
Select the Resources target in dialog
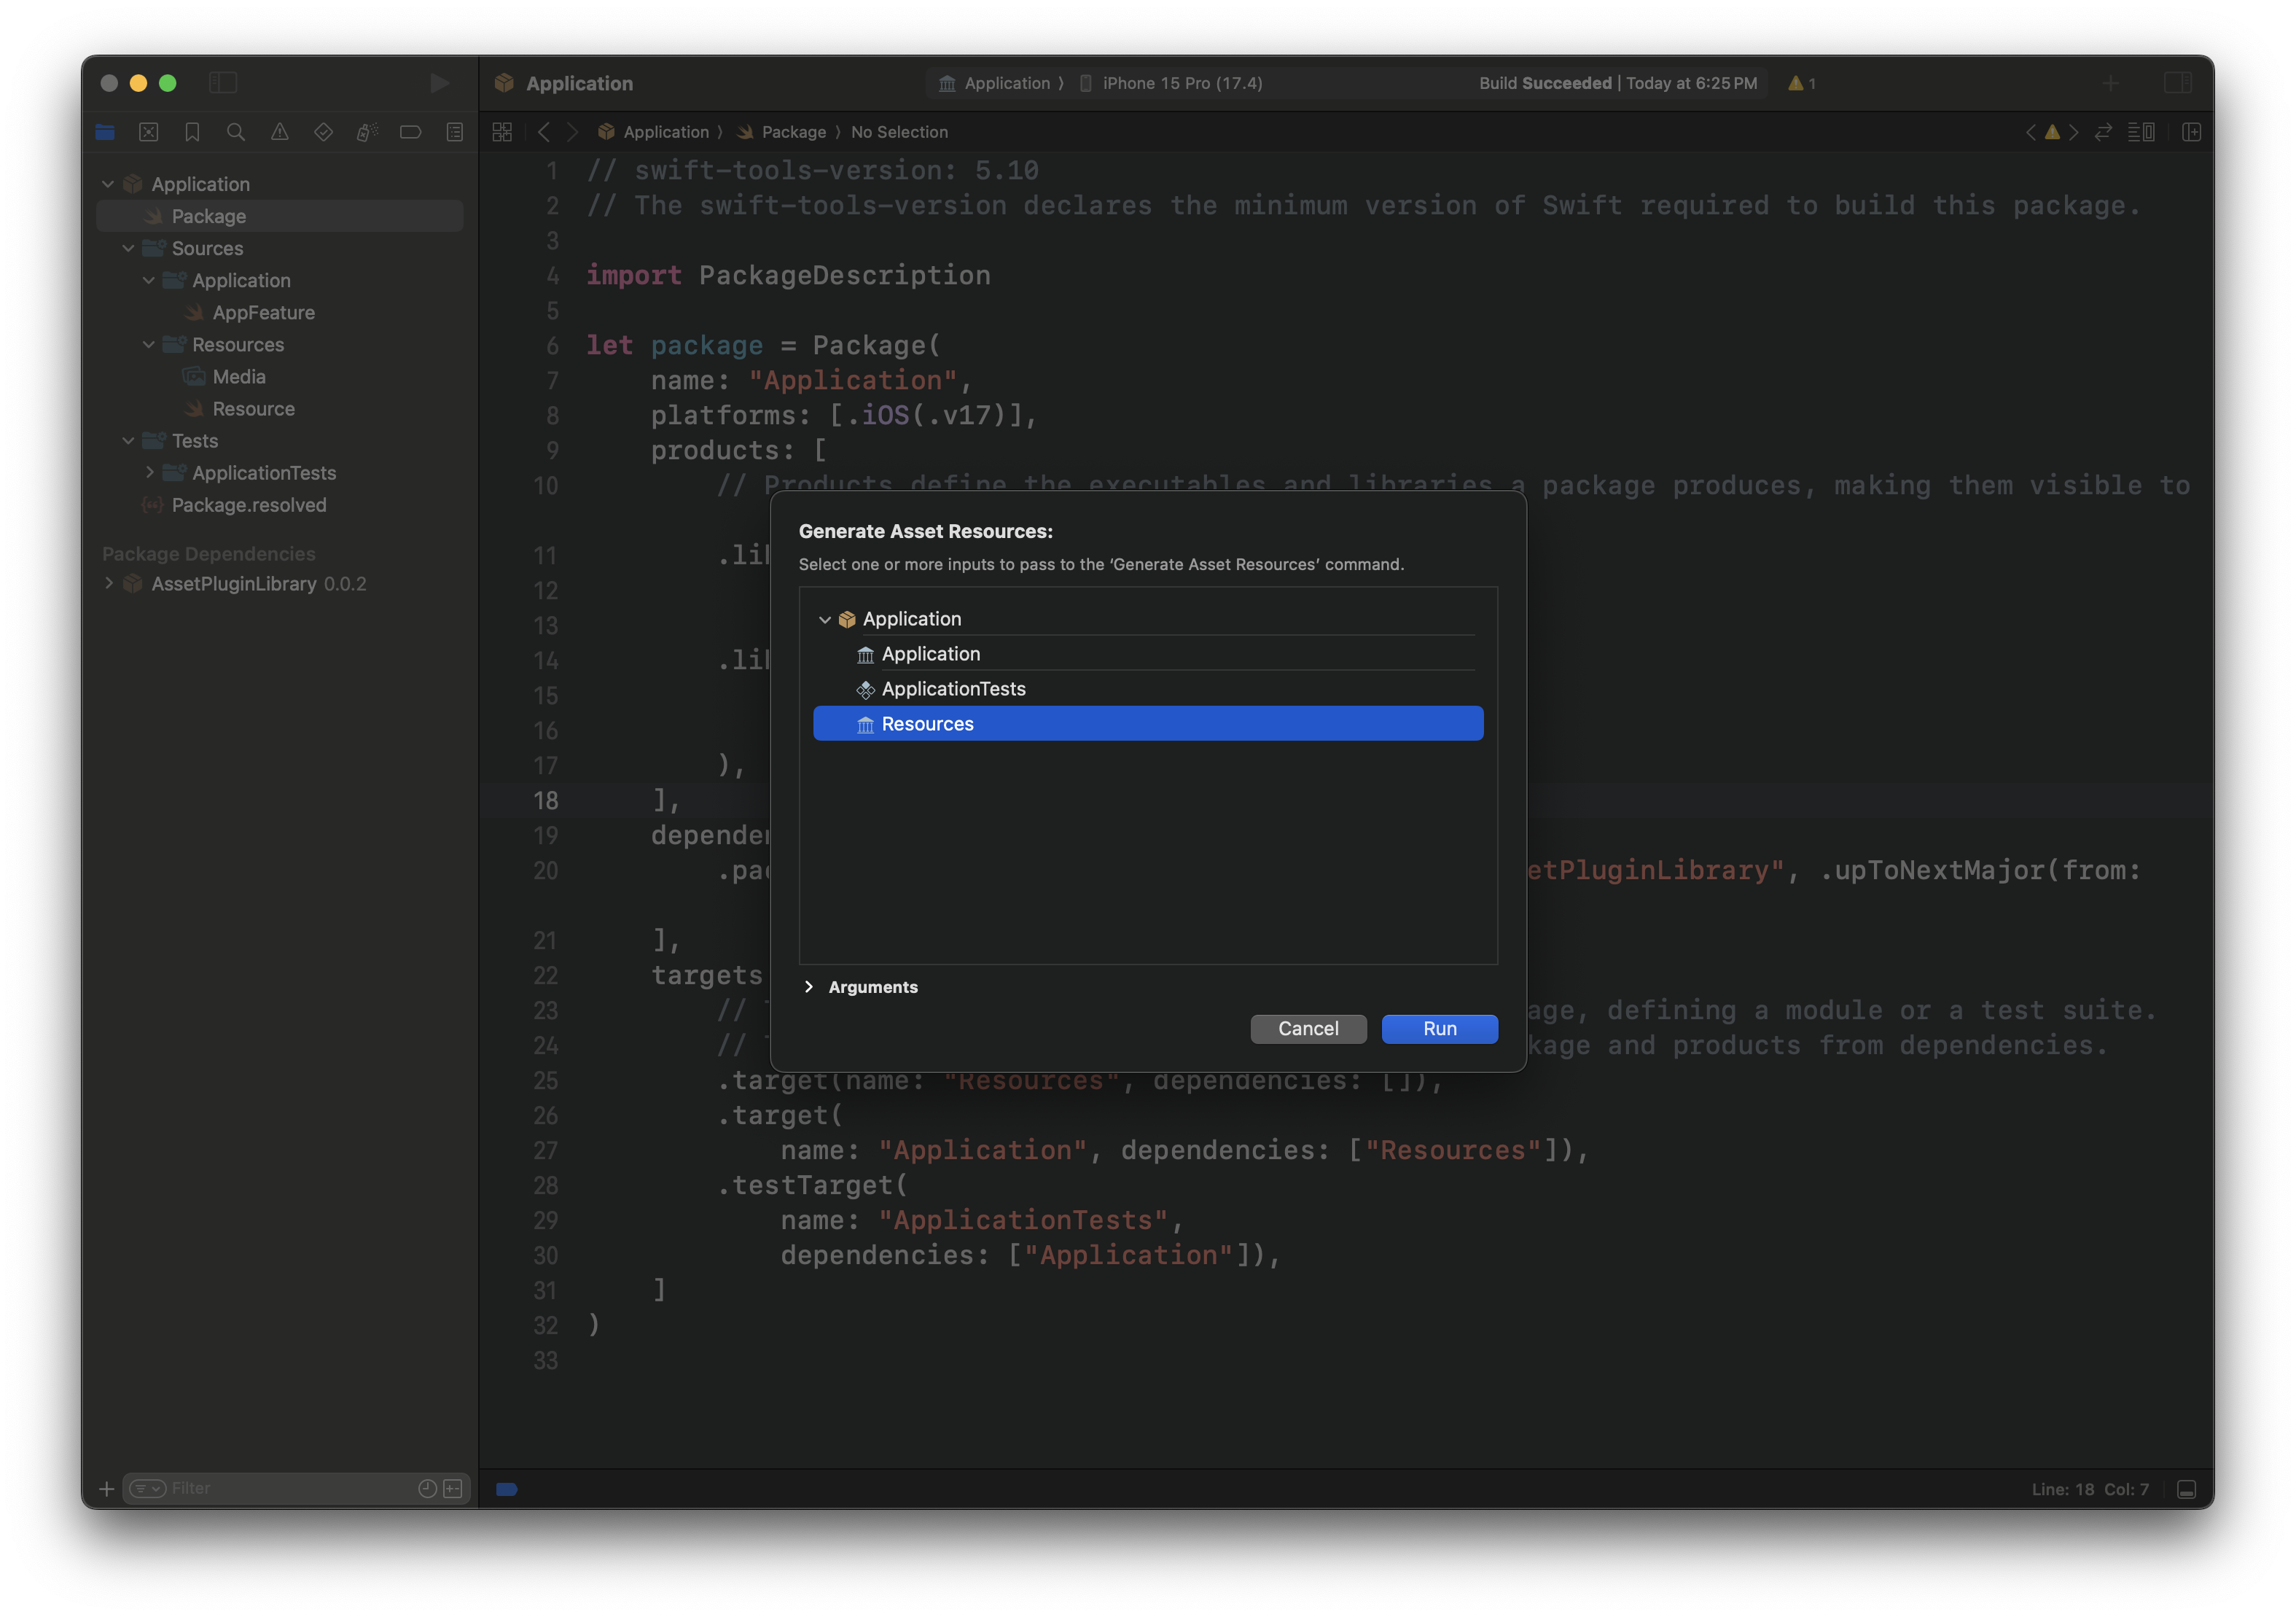coord(1148,724)
